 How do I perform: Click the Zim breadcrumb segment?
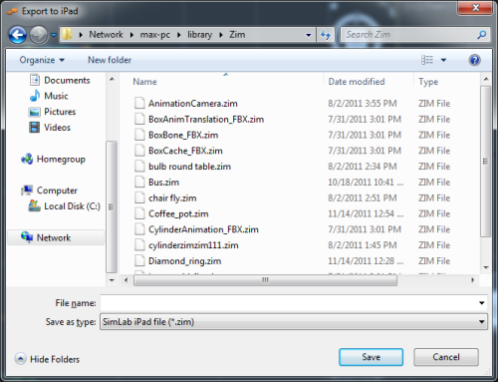coord(237,34)
